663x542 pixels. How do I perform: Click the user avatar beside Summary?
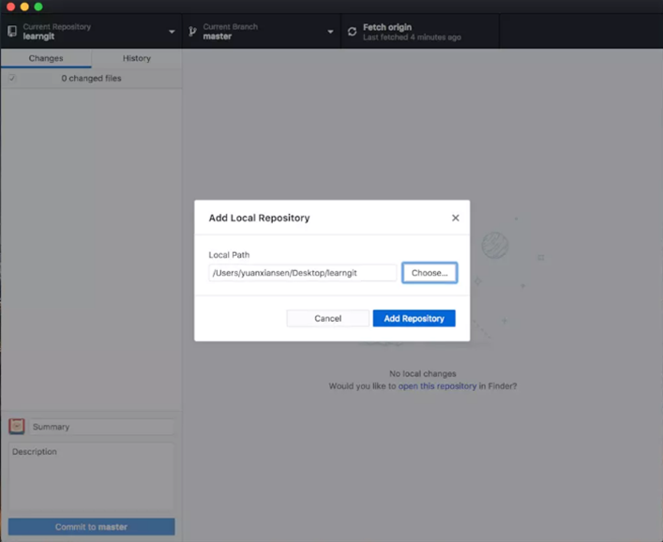17,426
